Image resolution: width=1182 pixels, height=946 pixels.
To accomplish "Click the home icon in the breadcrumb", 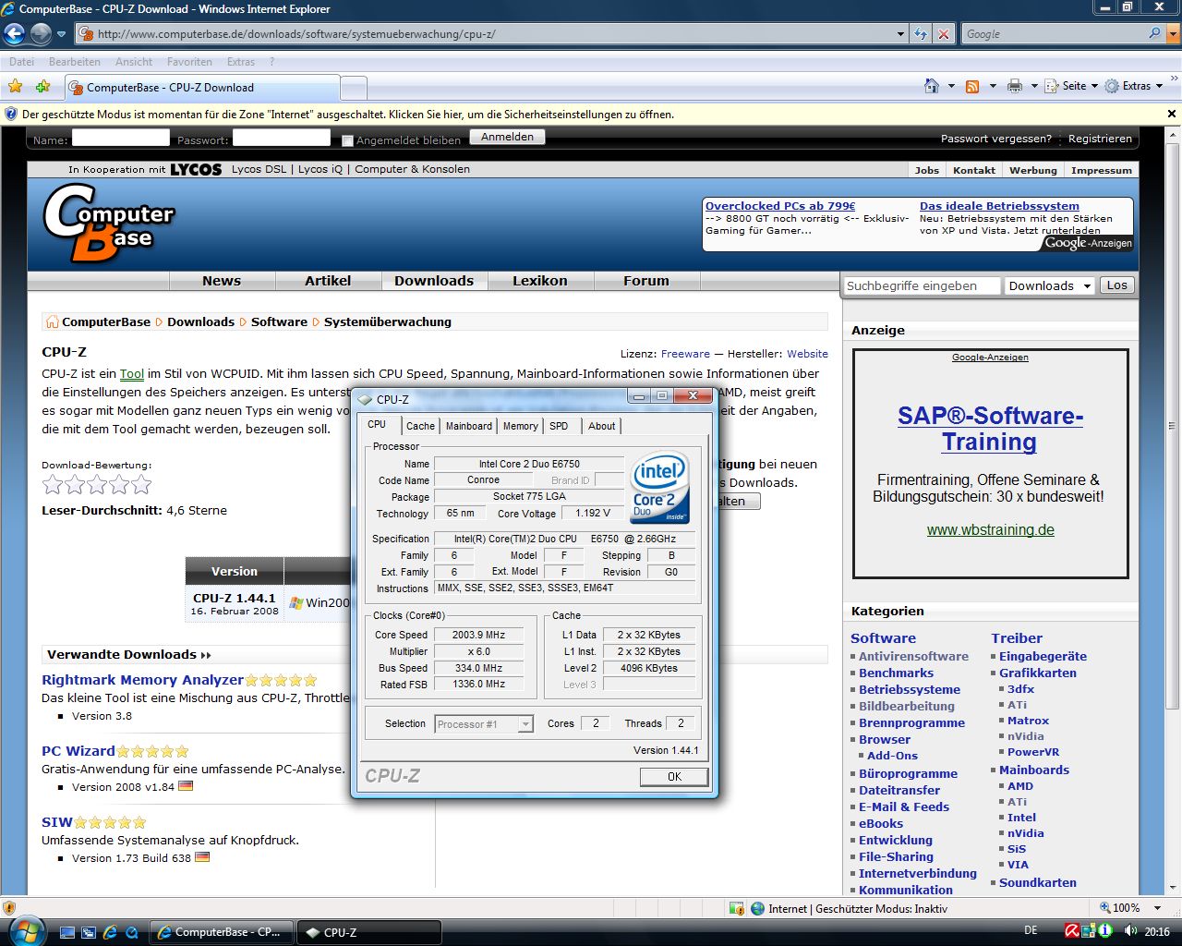I will pos(52,321).
